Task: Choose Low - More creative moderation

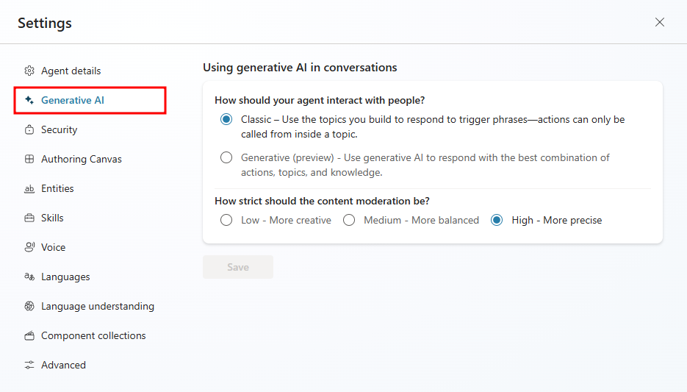Action: 226,221
